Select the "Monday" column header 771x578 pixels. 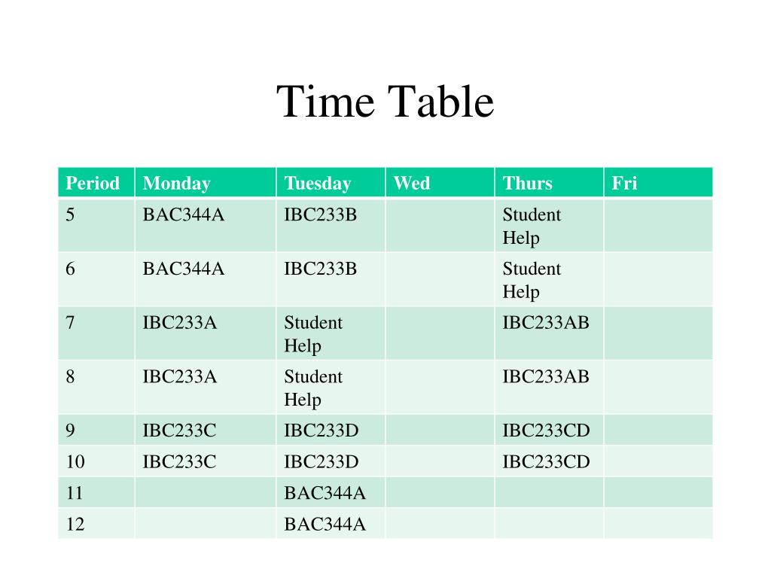click(x=177, y=183)
